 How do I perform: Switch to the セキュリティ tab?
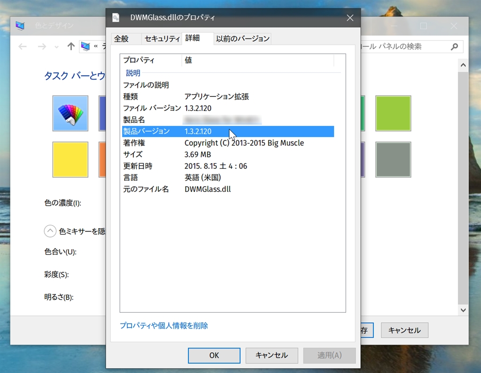(x=162, y=39)
